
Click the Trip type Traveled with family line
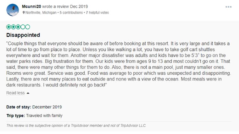(35, 116)
